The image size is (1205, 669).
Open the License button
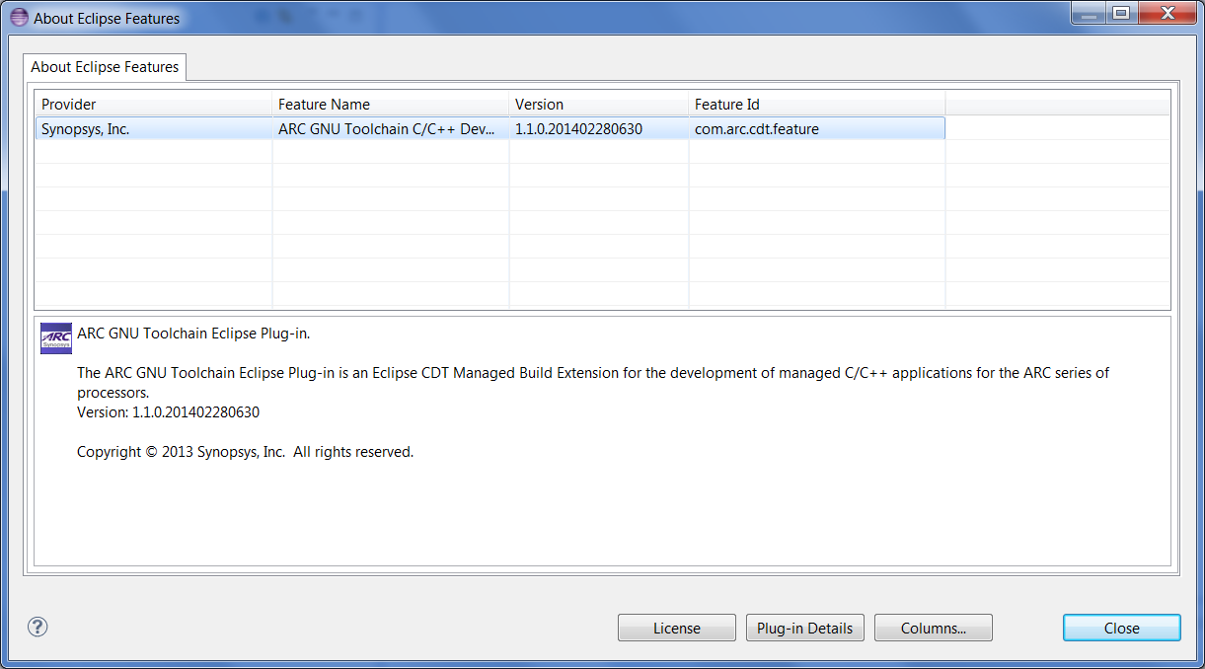click(x=677, y=628)
